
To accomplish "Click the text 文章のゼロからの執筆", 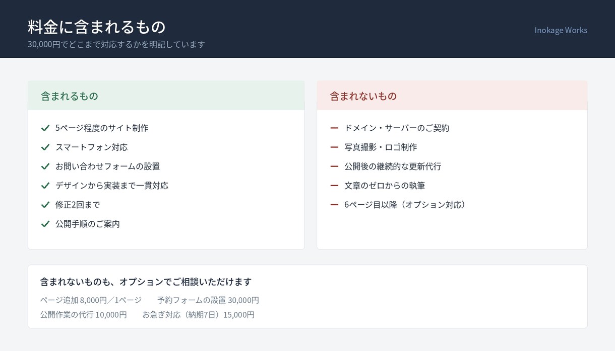I will (385, 185).
